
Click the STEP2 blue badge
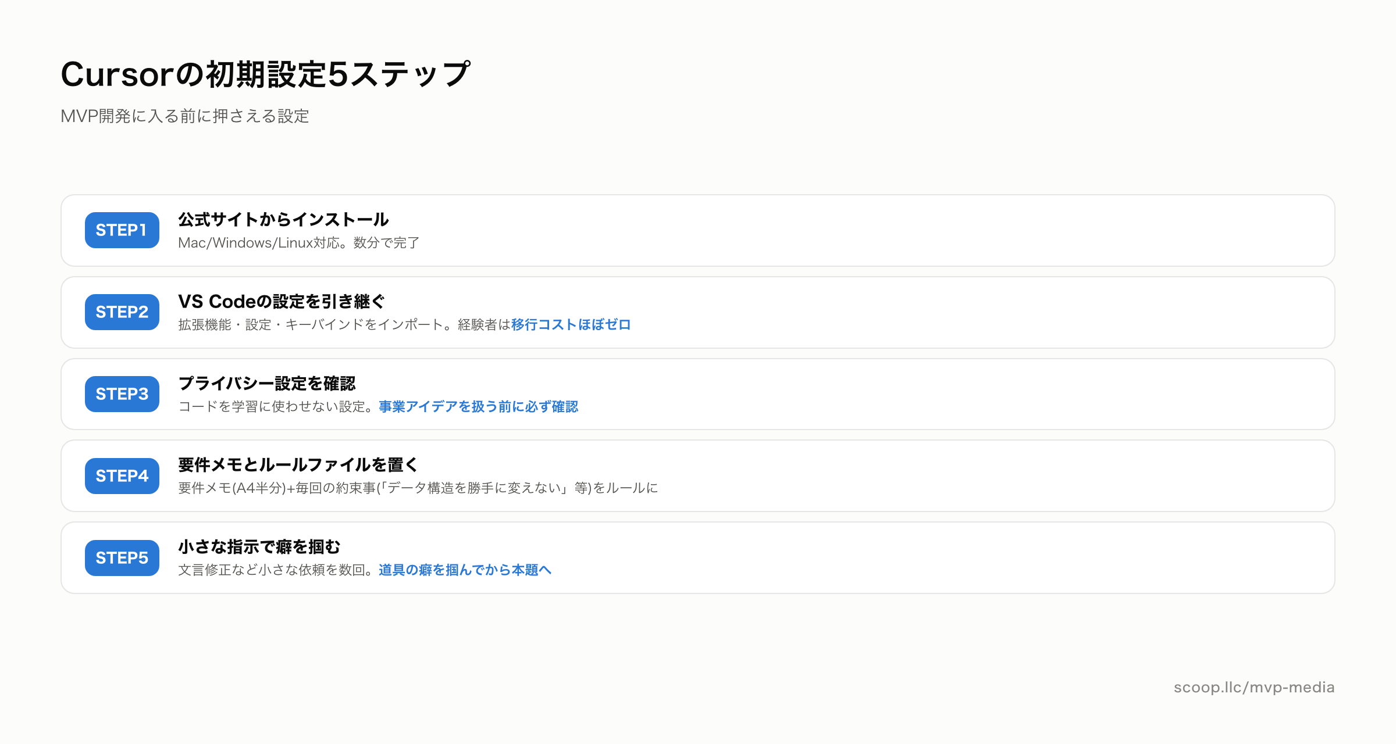(122, 312)
